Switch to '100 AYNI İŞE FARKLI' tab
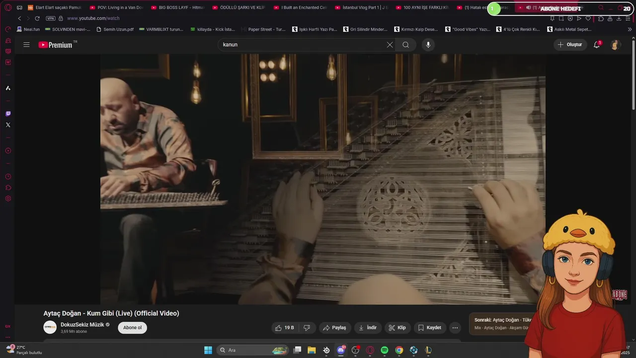Image resolution: width=636 pixels, height=358 pixels. (x=423, y=7)
